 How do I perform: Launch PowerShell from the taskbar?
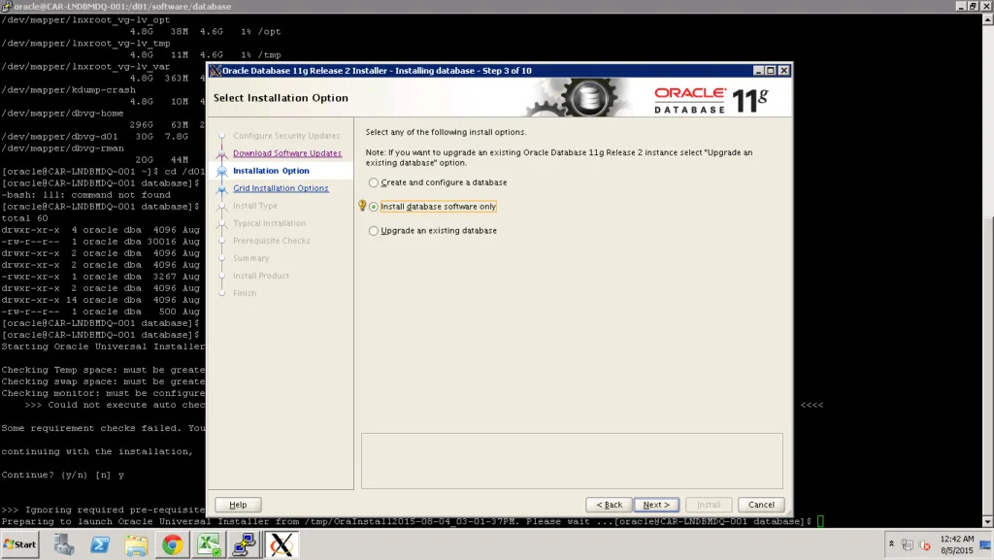(x=100, y=544)
